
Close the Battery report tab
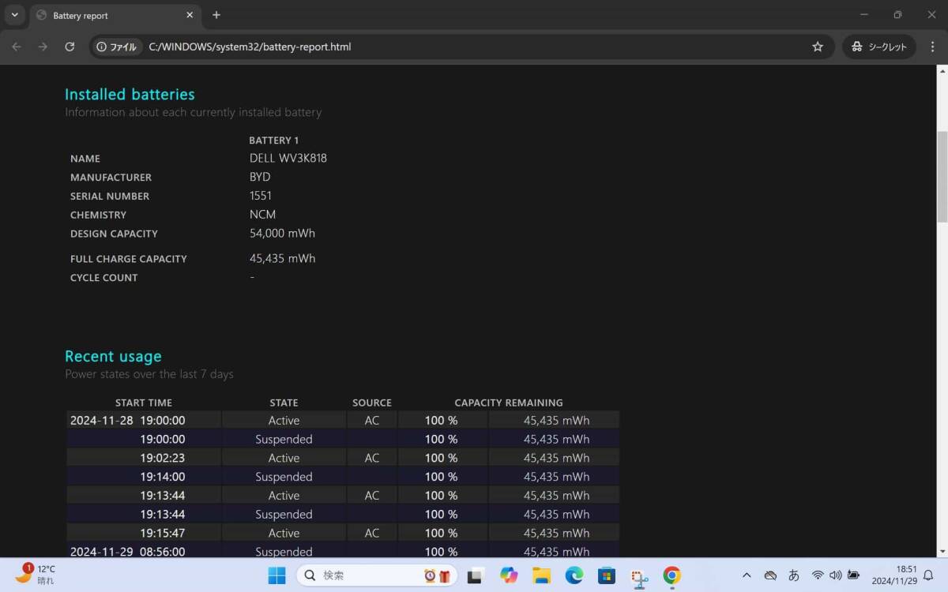click(190, 15)
